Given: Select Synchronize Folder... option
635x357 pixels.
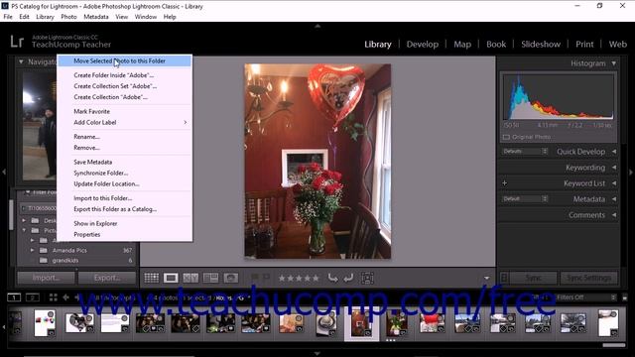Looking at the screenshot, I should [124, 173].
